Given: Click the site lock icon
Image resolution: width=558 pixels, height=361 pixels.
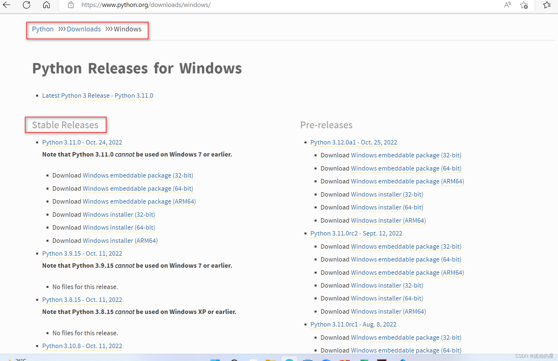Looking at the screenshot, I should click(71, 5).
